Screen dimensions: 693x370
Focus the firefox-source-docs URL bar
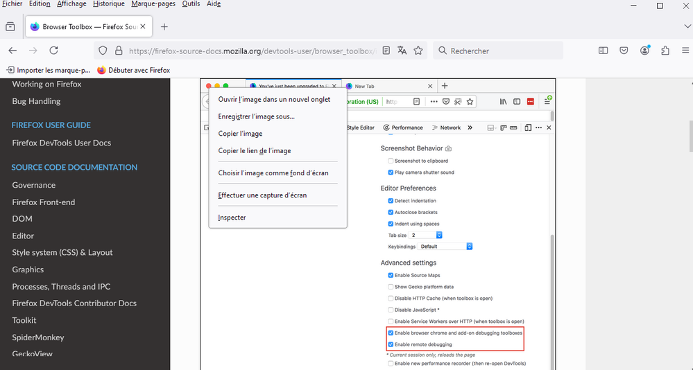(252, 51)
